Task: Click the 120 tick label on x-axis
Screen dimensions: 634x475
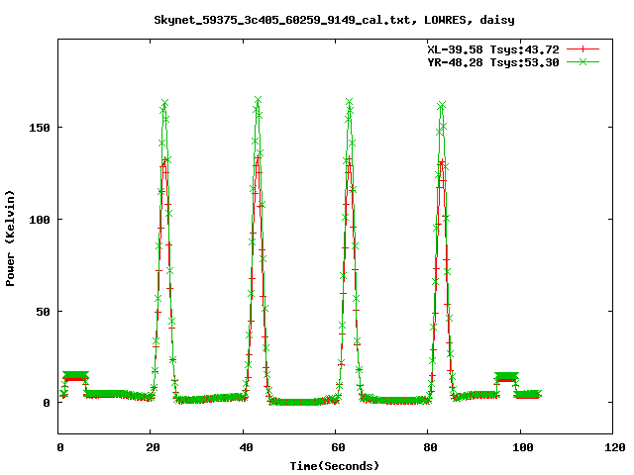Action: (613, 447)
